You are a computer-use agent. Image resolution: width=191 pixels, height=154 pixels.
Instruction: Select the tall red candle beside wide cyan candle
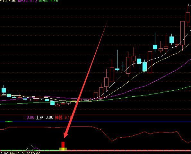pyautogui.click(x=150, y=62)
